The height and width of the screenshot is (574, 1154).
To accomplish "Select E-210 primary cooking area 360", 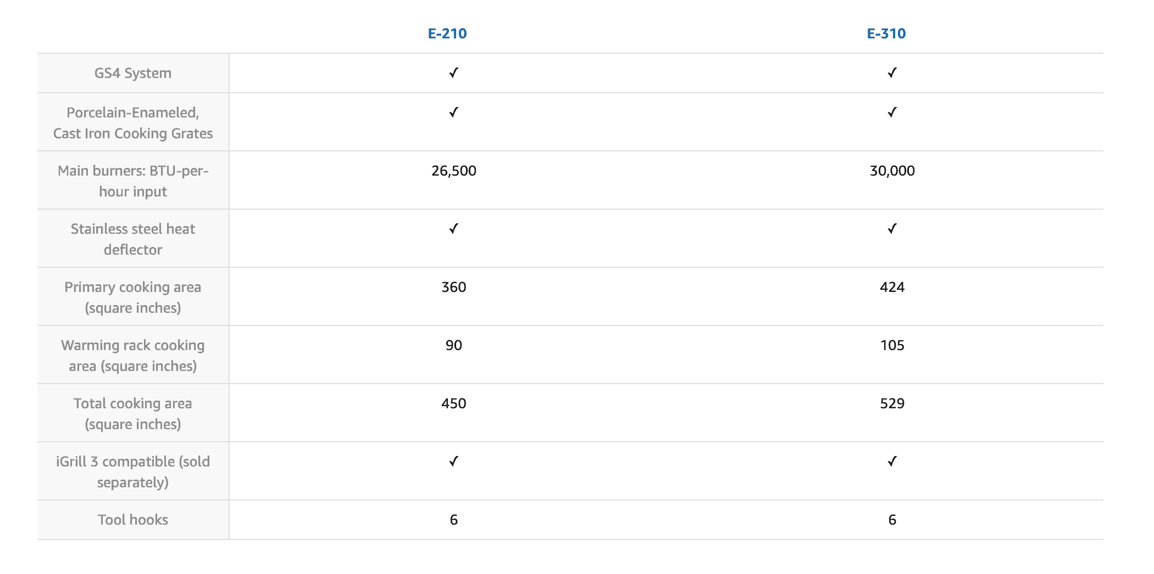I will tap(454, 287).
